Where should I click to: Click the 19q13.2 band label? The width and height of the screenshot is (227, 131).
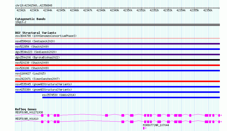21,22
